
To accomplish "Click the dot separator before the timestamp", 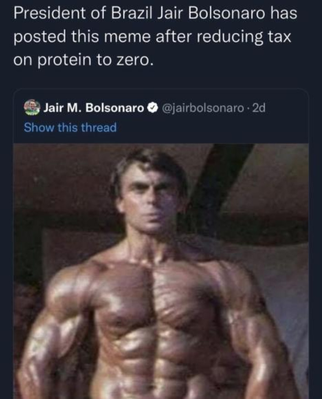I will pos(249,108).
